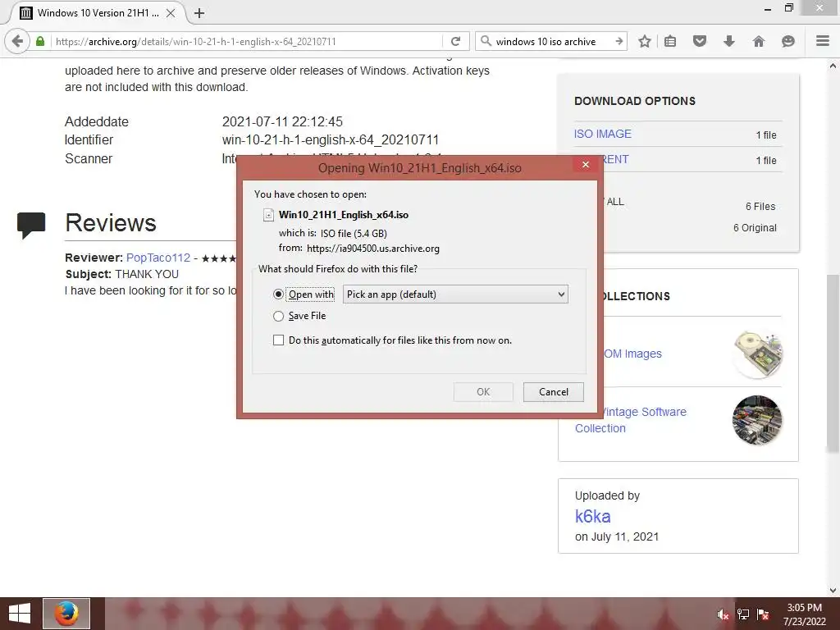Click the scrollbar up arrow
The width and height of the screenshot is (840, 630).
[x=833, y=66]
